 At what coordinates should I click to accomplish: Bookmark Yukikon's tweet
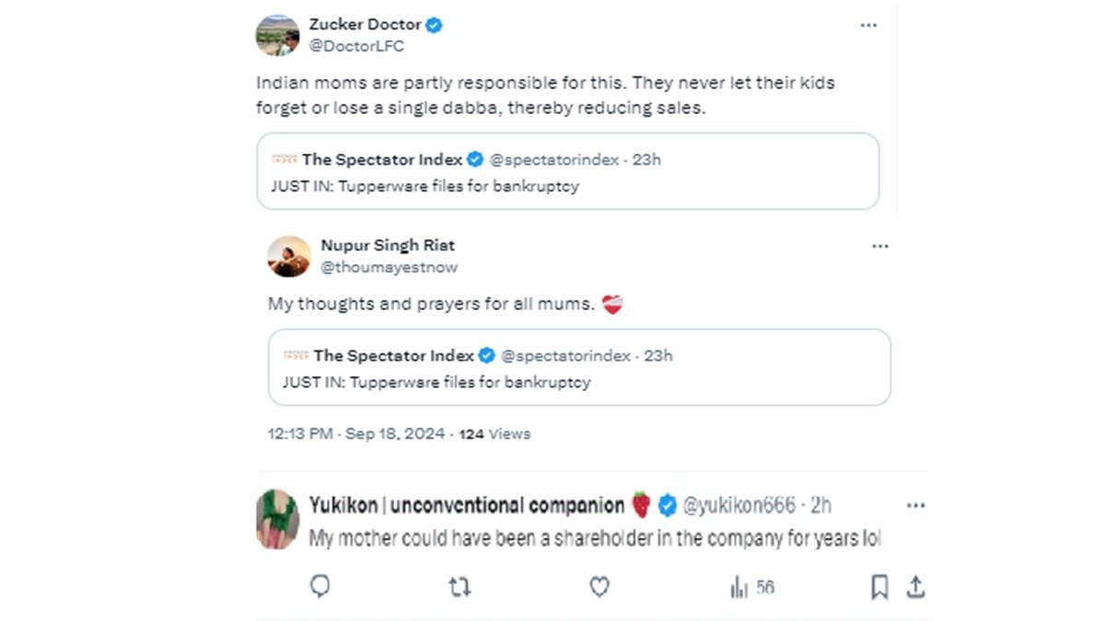coord(879,587)
